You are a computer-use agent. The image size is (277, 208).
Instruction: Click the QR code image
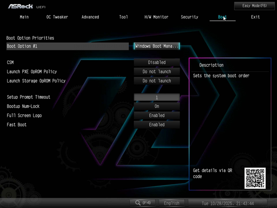(255, 178)
